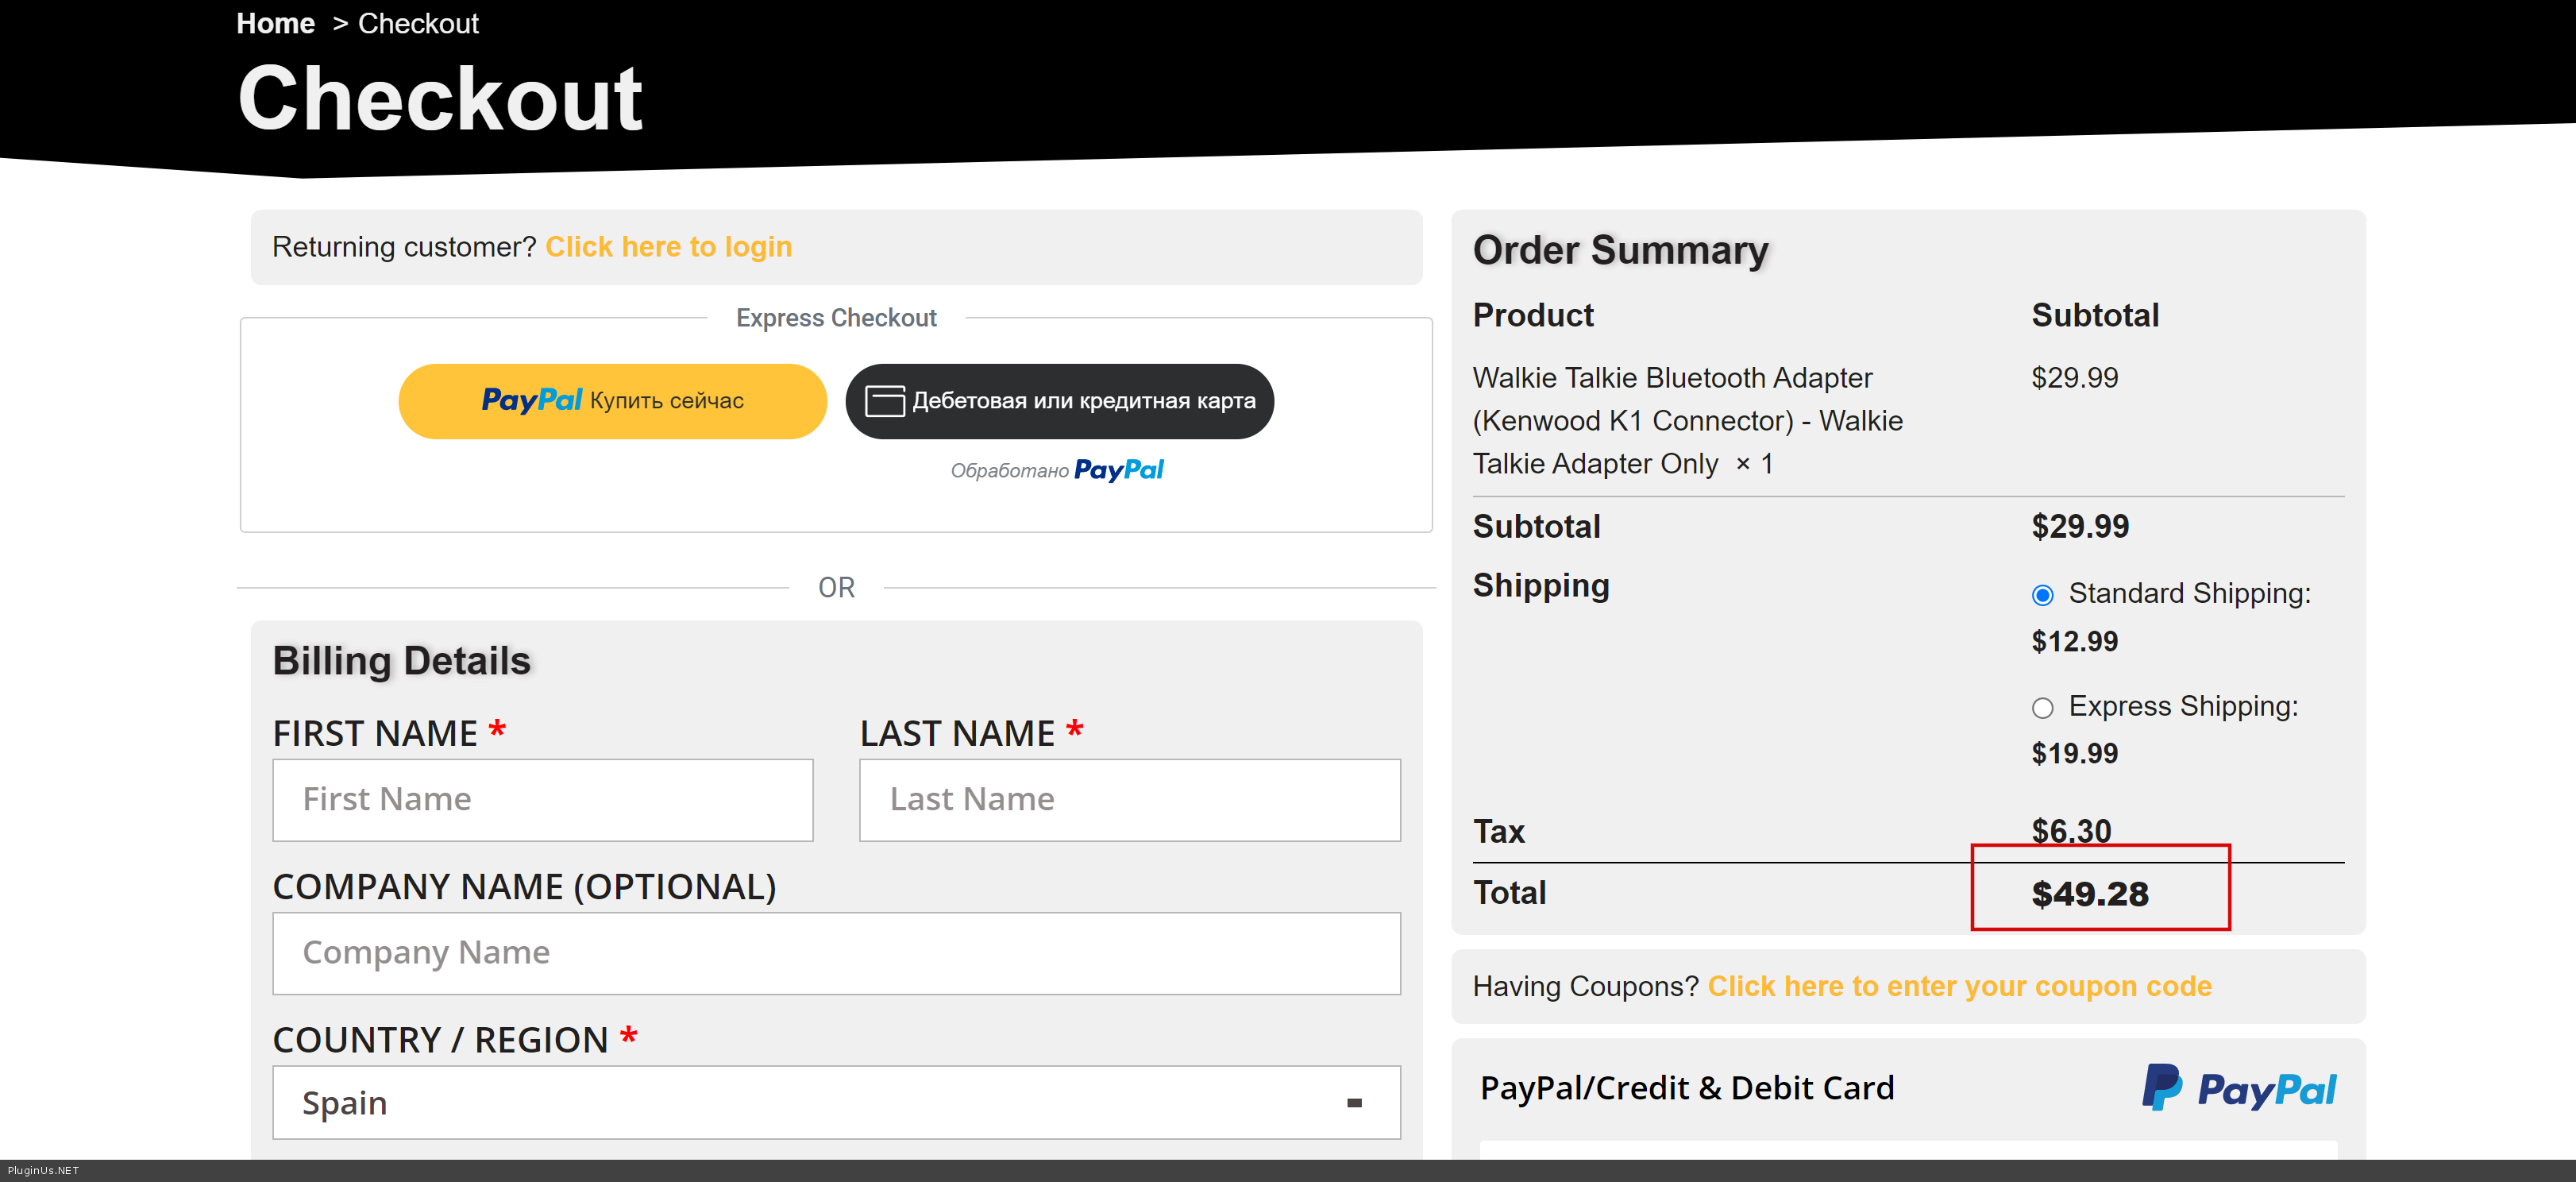This screenshot has height=1182, width=2576.
Task: Select Express Shipping radio option
Action: (x=2042, y=708)
